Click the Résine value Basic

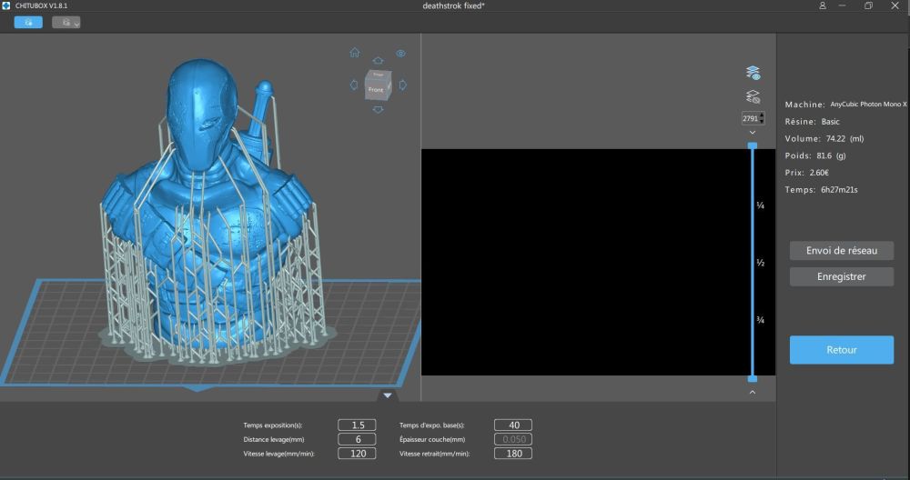pos(831,122)
